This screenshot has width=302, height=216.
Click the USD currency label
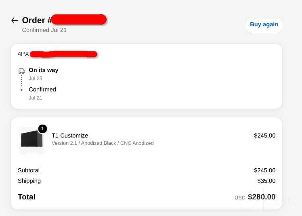pyautogui.click(x=240, y=198)
